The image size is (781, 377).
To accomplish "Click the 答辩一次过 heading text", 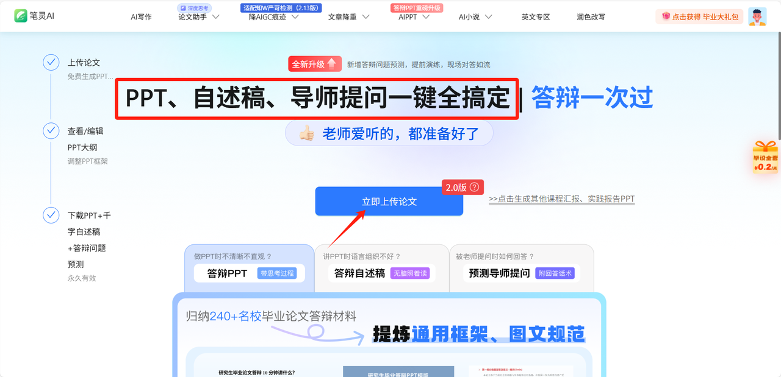I will (592, 98).
